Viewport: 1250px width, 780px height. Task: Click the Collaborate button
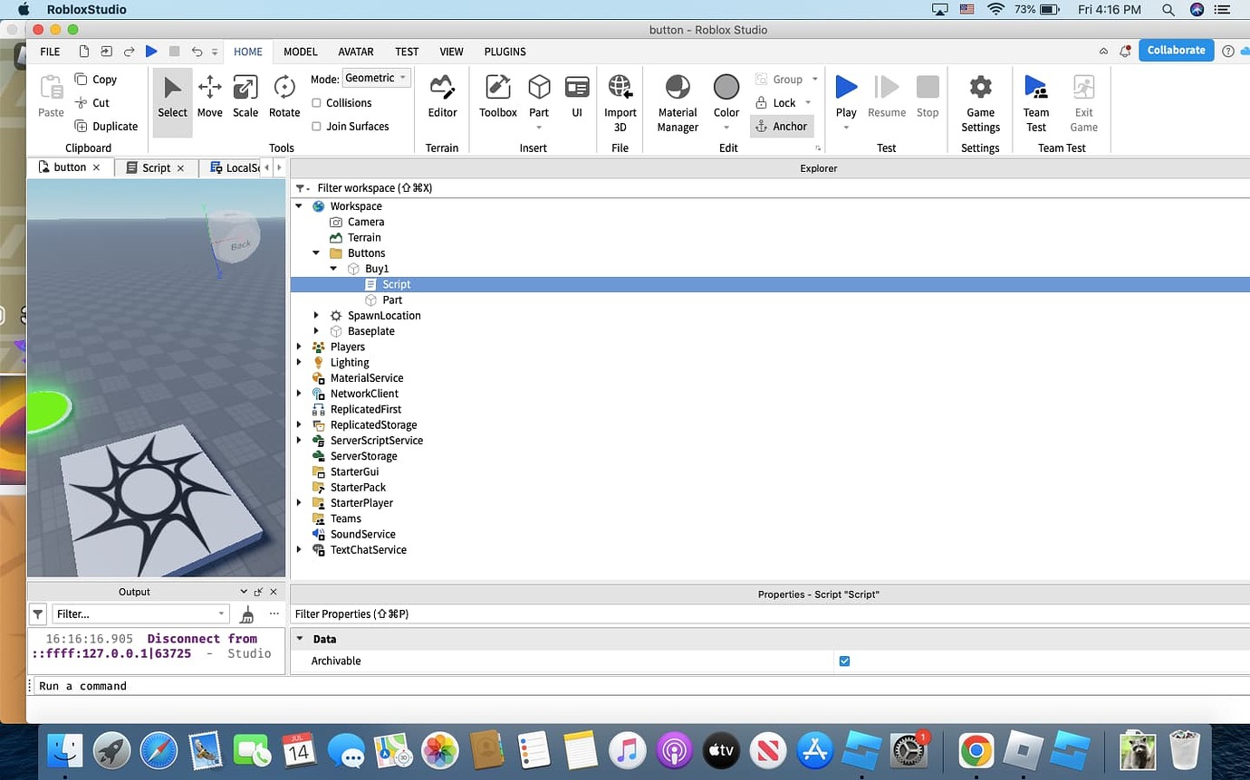click(1176, 50)
